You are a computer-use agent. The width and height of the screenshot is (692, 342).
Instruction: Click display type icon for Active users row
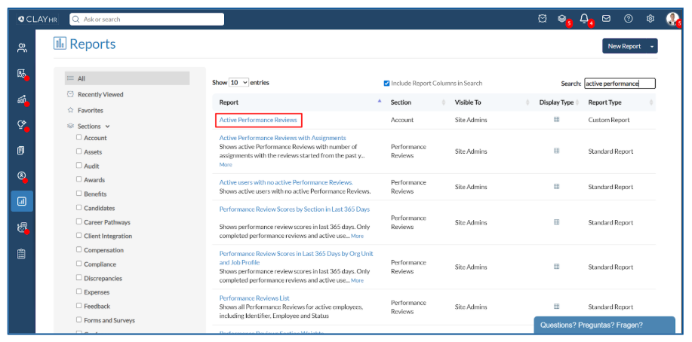(556, 186)
